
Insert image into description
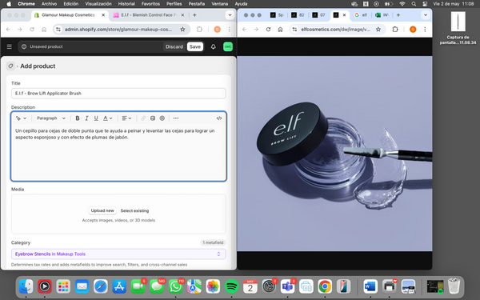point(153,118)
